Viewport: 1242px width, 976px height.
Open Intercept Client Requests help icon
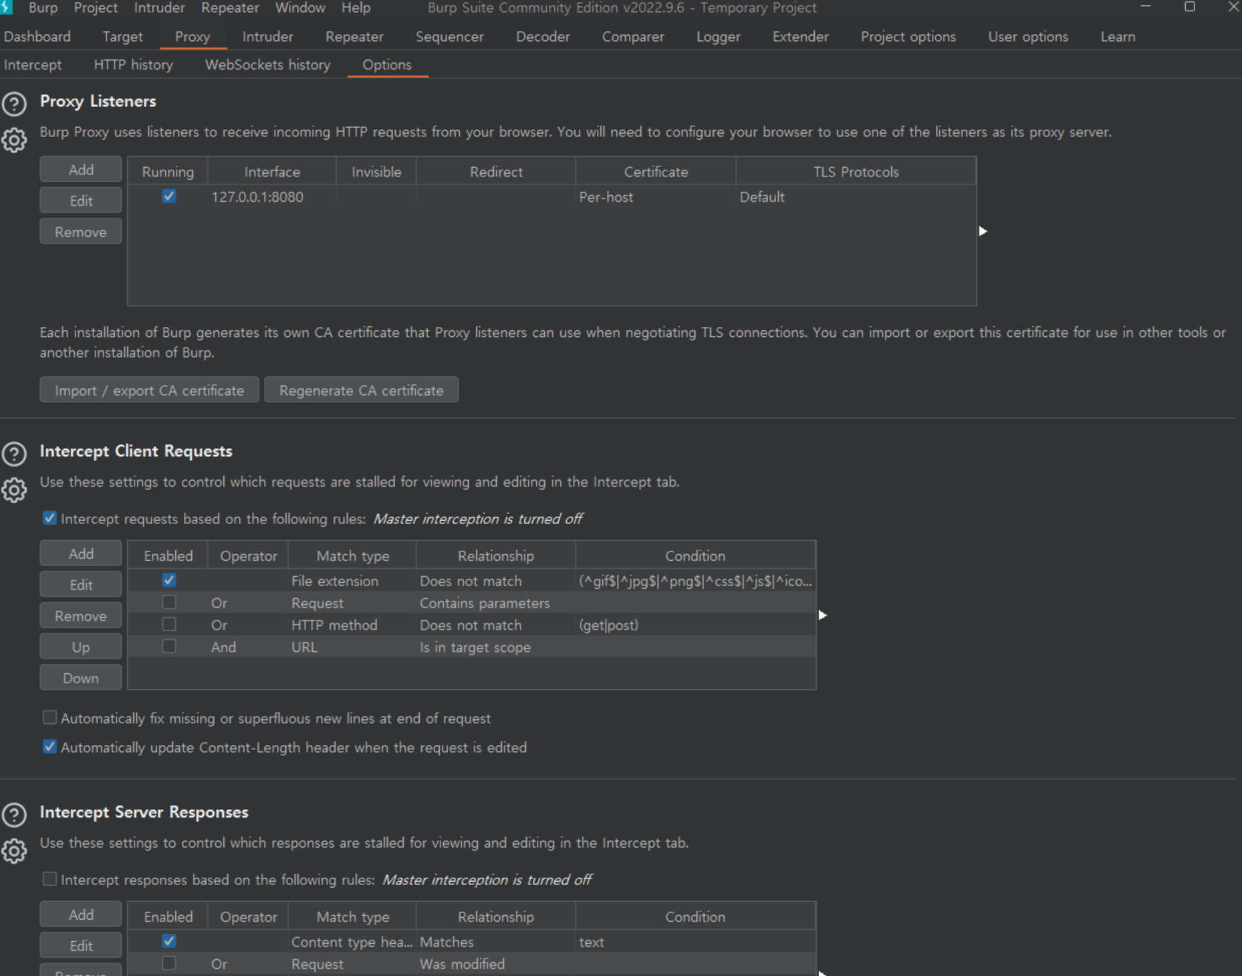tap(14, 454)
